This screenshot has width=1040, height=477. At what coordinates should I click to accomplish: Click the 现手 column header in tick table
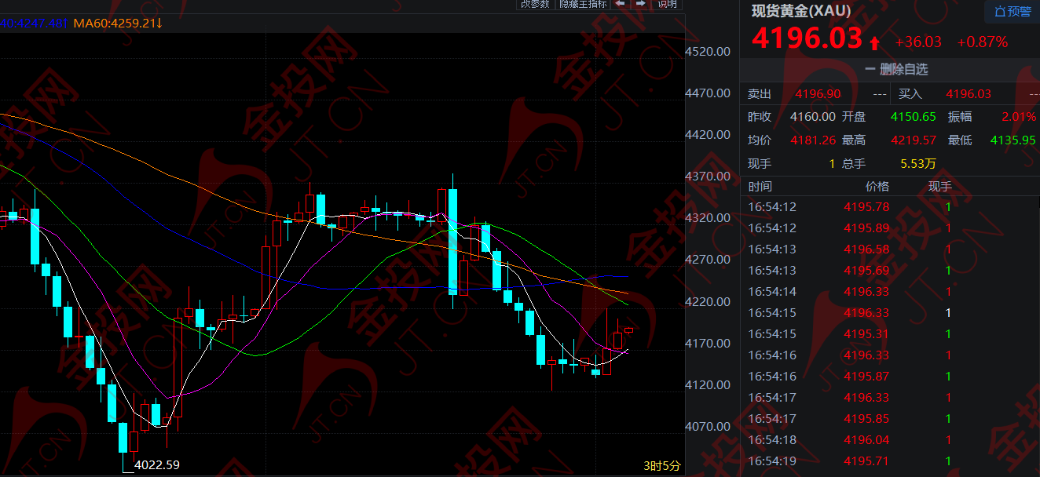click(x=940, y=187)
